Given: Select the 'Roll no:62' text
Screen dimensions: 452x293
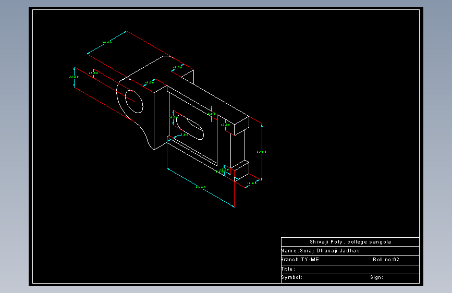Looking at the screenshot, I should click(x=386, y=260).
